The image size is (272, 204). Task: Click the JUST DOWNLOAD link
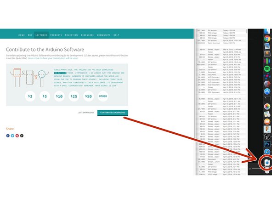[x=86, y=113]
